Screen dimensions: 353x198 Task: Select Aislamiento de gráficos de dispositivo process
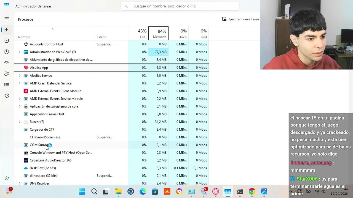111,60
